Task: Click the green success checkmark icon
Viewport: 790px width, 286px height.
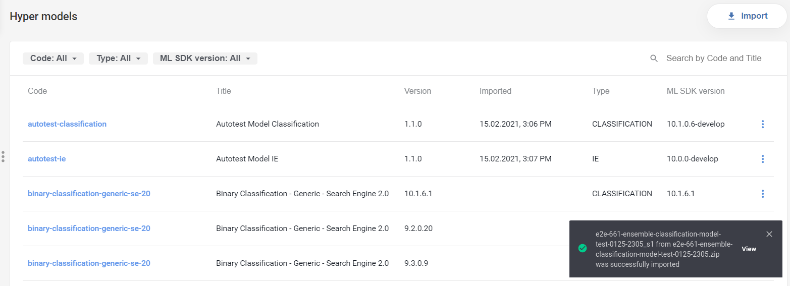Action: tap(583, 248)
